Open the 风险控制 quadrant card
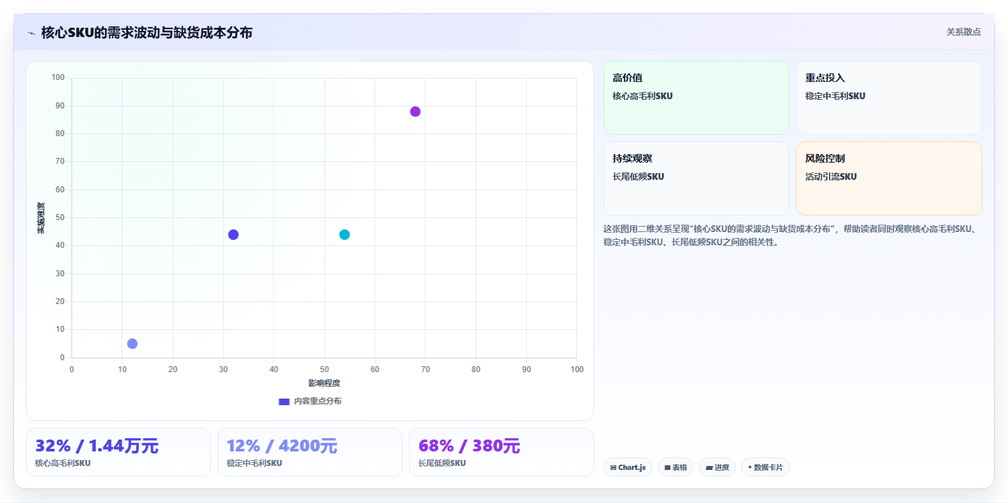 (x=889, y=178)
